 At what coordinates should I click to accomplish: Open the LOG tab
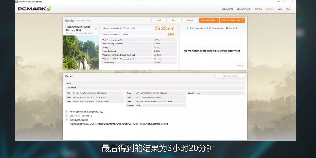tap(280, 9)
